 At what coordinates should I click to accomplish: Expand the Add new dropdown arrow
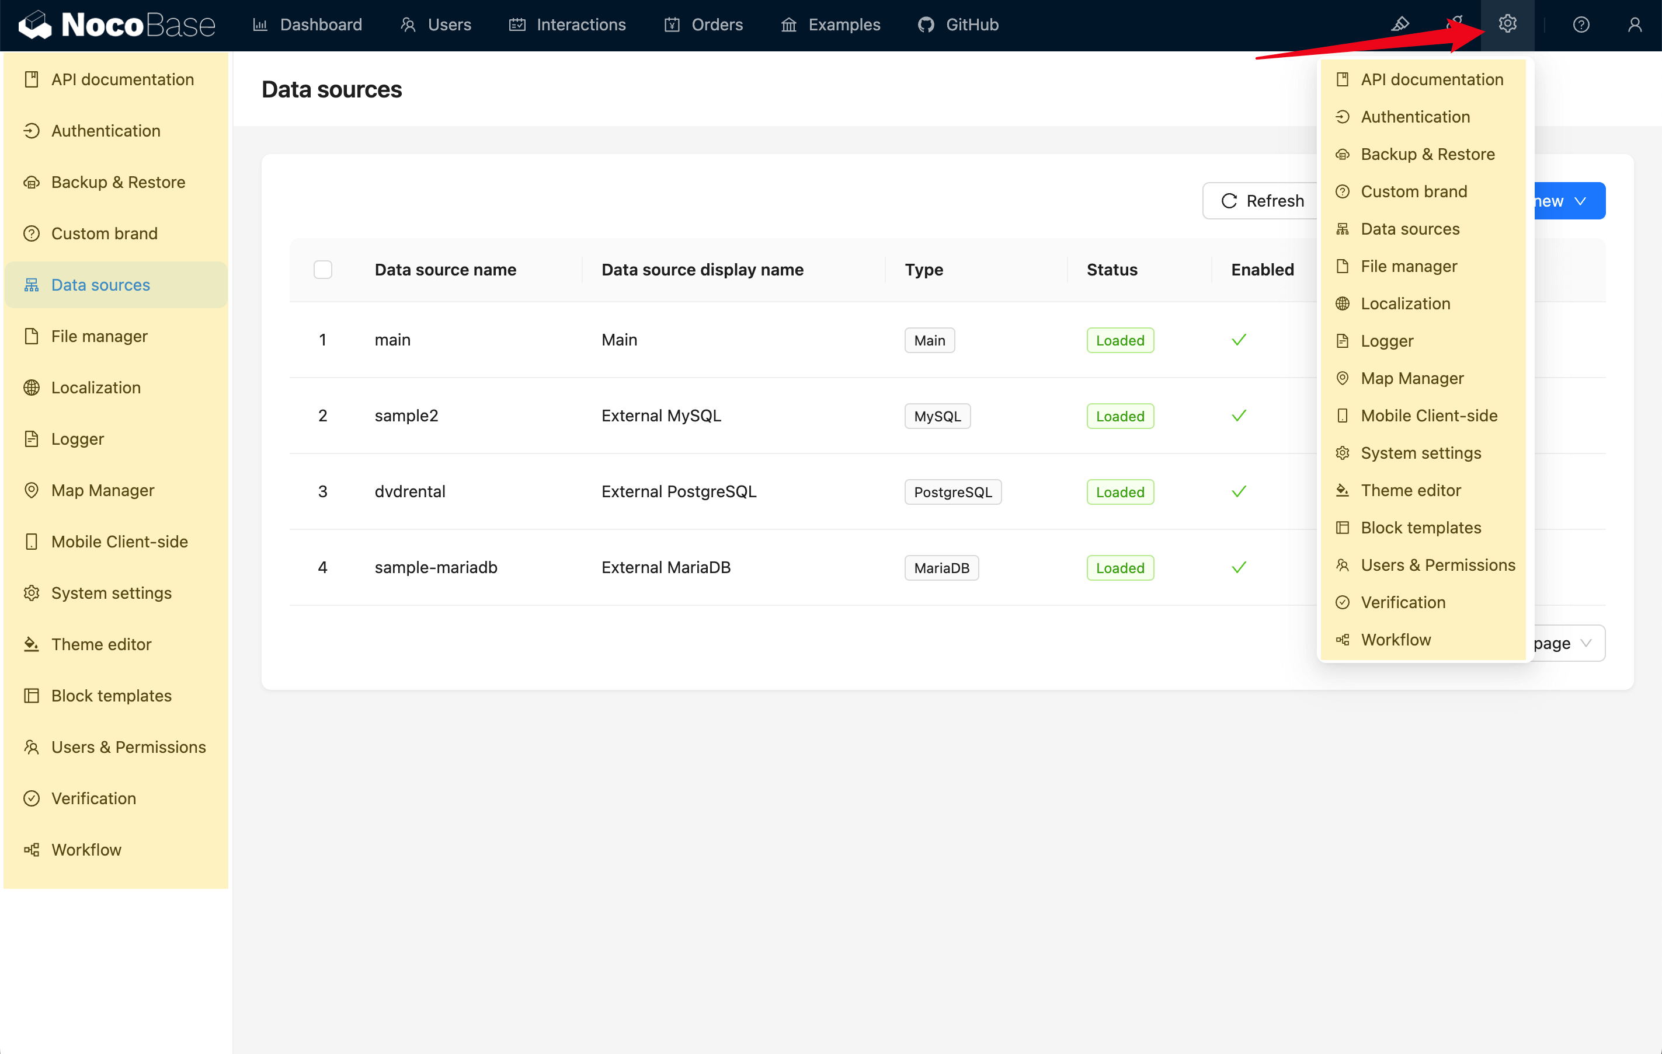(x=1581, y=201)
